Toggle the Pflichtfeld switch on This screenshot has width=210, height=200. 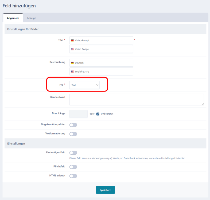click(x=73, y=167)
